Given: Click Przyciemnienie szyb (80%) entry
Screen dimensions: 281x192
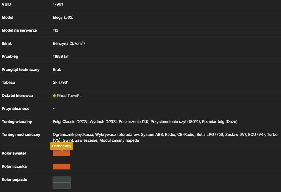Looking at the screenshot, I should (175, 121).
